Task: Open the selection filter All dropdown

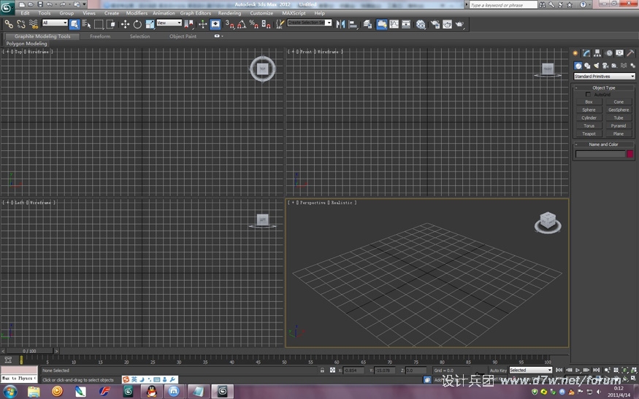Action: click(x=55, y=23)
